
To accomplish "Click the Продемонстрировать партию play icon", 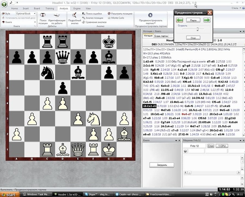I will tap(150, 15).
